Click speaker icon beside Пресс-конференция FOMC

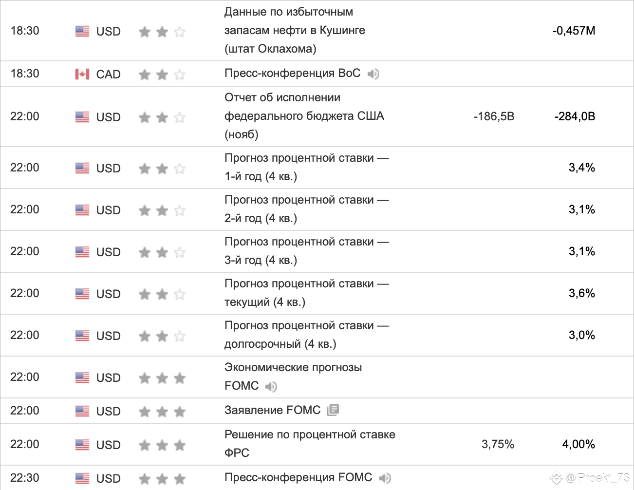[x=385, y=478]
